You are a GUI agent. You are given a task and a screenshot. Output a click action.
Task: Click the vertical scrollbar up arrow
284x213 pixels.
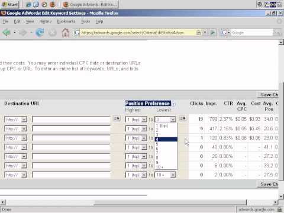pos(281,42)
